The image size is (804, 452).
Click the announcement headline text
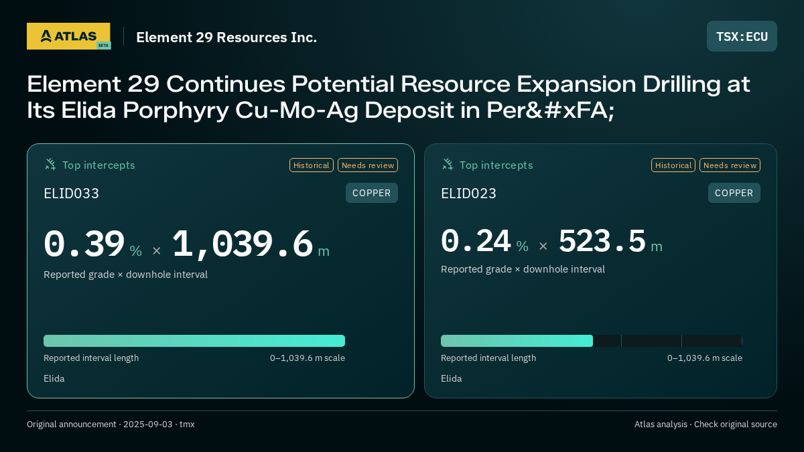click(x=389, y=97)
